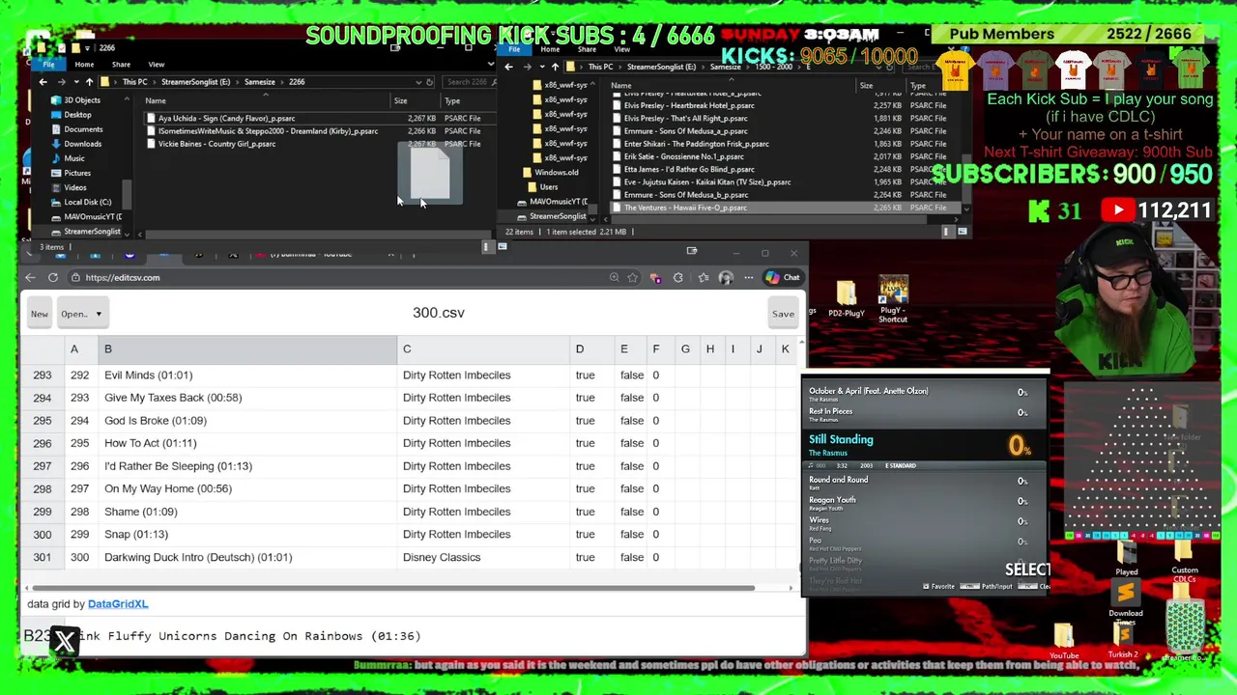Sort by Name column in 2266 Explorer
1237x695 pixels.
[156, 100]
